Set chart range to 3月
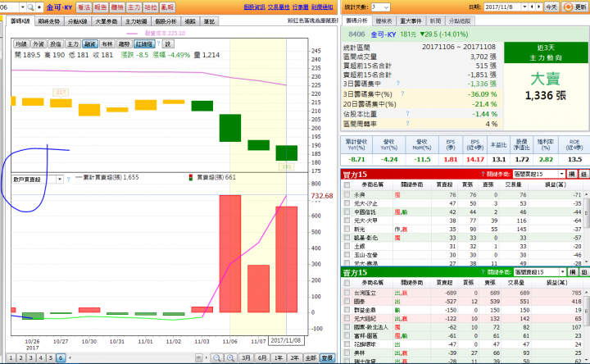Viewport: 590px width, 364px height. (246, 357)
